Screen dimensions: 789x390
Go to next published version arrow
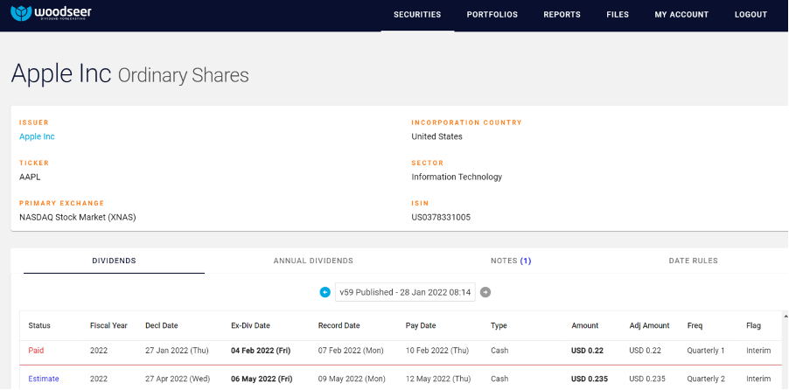tap(485, 292)
